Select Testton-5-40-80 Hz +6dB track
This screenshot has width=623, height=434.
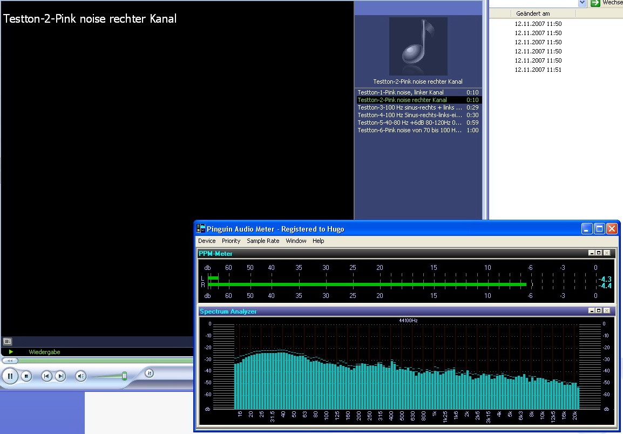click(x=418, y=123)
